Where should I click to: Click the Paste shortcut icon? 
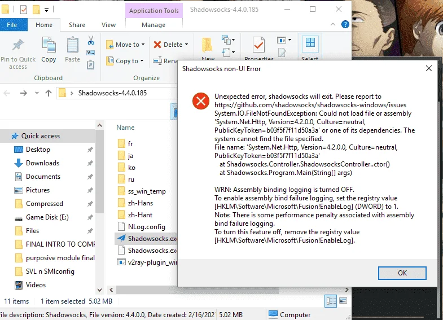pos(90,65)
